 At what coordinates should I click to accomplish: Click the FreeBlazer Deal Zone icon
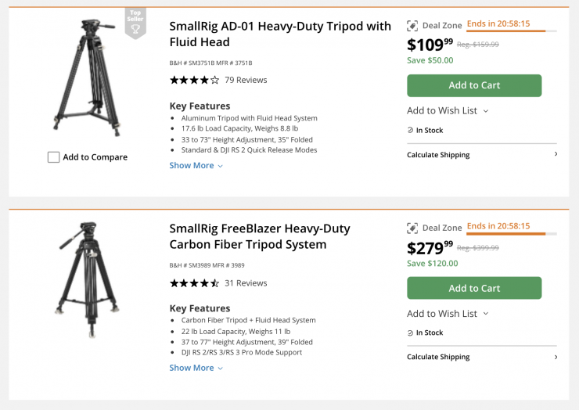412,228
